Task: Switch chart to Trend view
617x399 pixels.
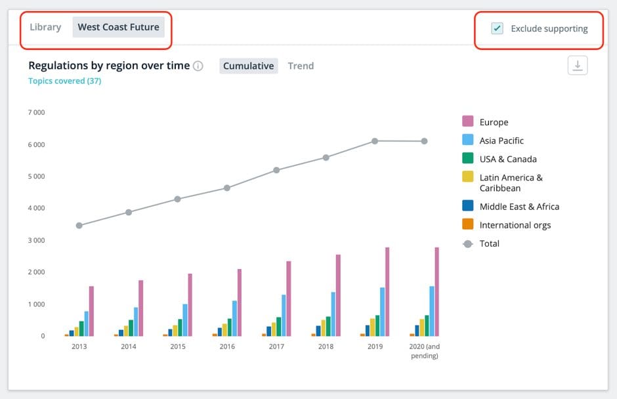Action: [301, 66]
